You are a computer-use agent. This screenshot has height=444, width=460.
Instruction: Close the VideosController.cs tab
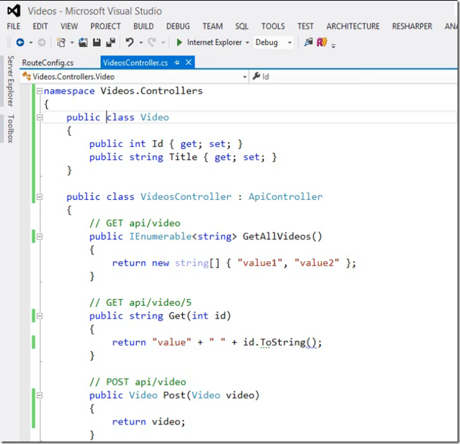[x=189, y=62]
